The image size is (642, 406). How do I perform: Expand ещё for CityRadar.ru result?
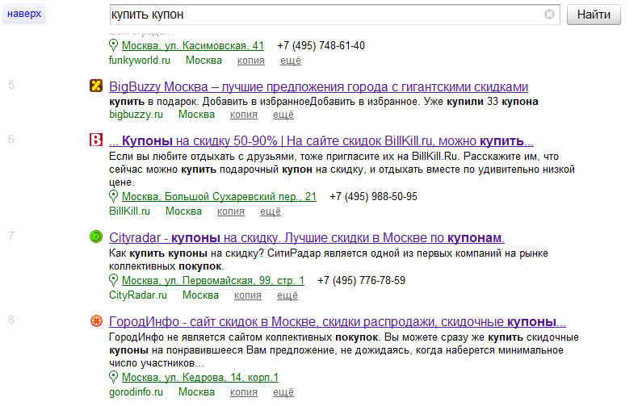287,295
